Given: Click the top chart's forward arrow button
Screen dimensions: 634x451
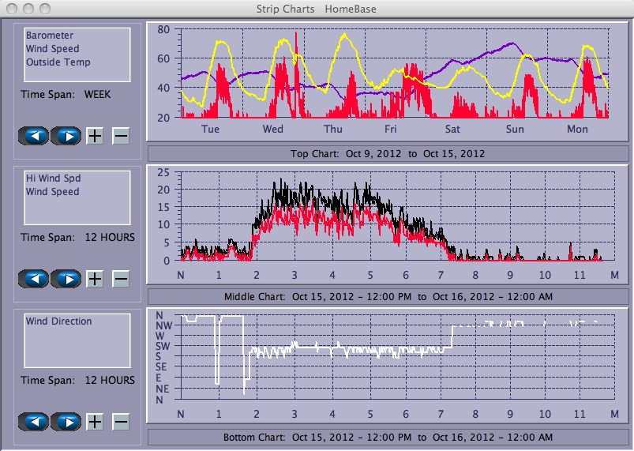Looking at the screenshot, I should point(67,136).
